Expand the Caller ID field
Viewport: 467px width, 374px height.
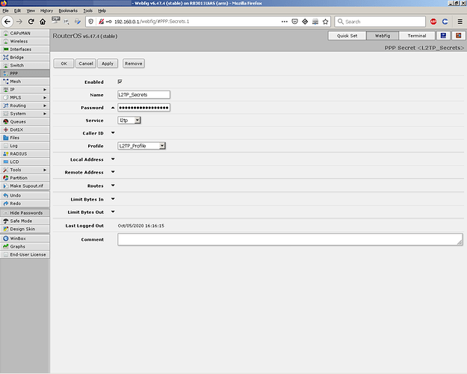click(113, 132)
